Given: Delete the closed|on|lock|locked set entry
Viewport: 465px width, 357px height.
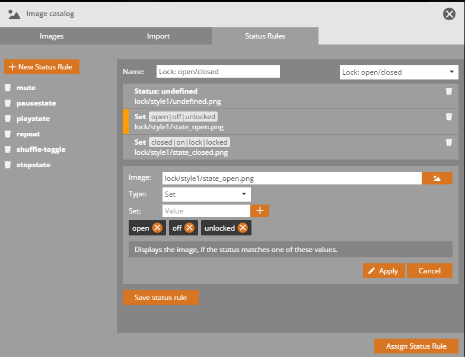Looking at the screenshot, I should tap(449, 142).
